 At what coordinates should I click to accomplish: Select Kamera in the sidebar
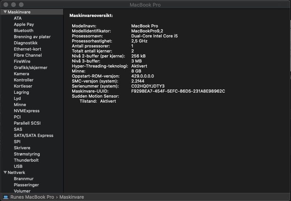pos(21,74)
